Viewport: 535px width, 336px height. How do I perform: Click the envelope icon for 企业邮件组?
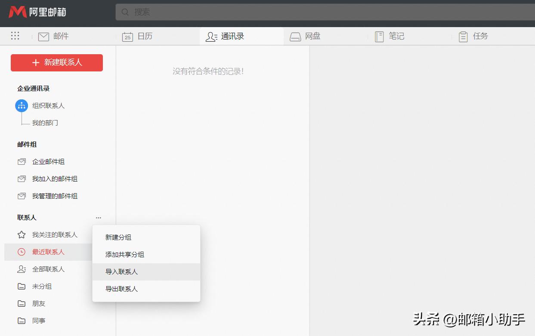(22, 161)
